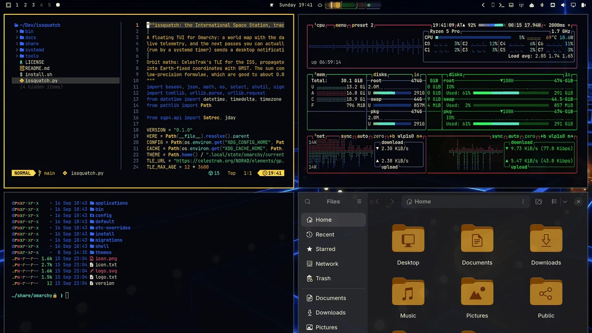Select the Downloads folder in Files grid
The width and height of the screenshot is (592, 333).
(546, 238)
